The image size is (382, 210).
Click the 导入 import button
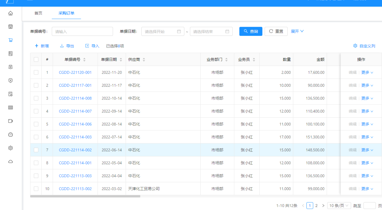92,46
